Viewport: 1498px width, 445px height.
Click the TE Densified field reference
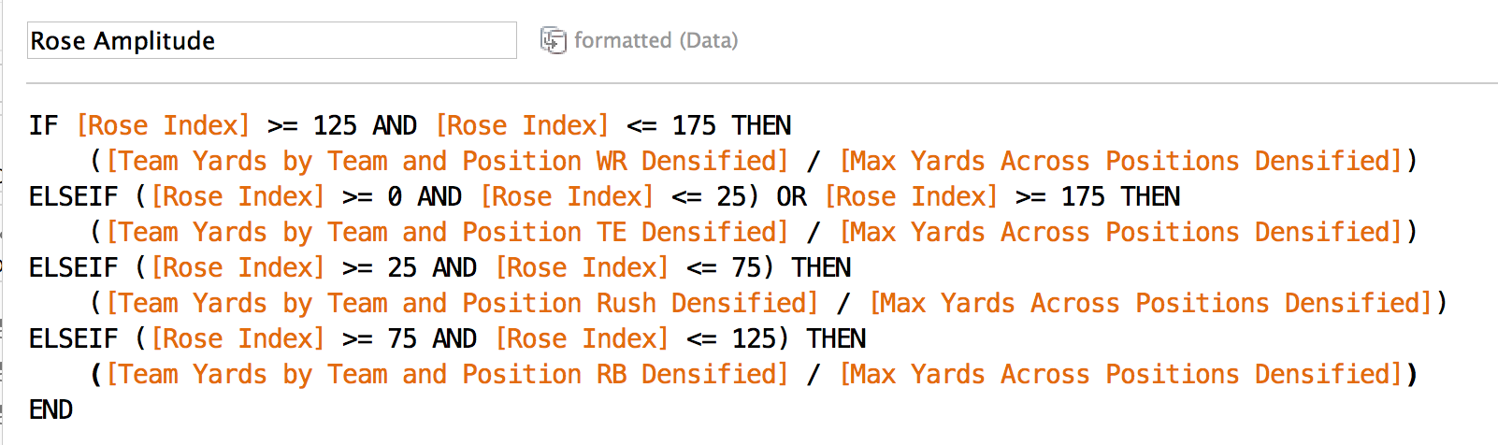(448, 232)
